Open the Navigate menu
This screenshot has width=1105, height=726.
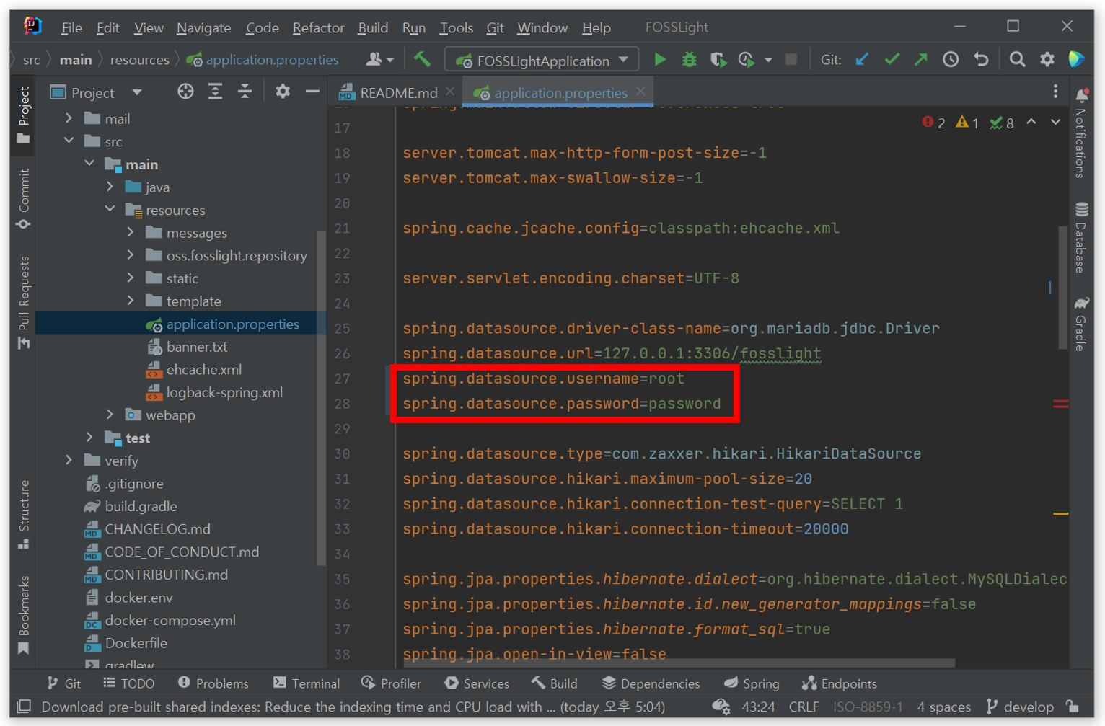(x=203, y=27)
